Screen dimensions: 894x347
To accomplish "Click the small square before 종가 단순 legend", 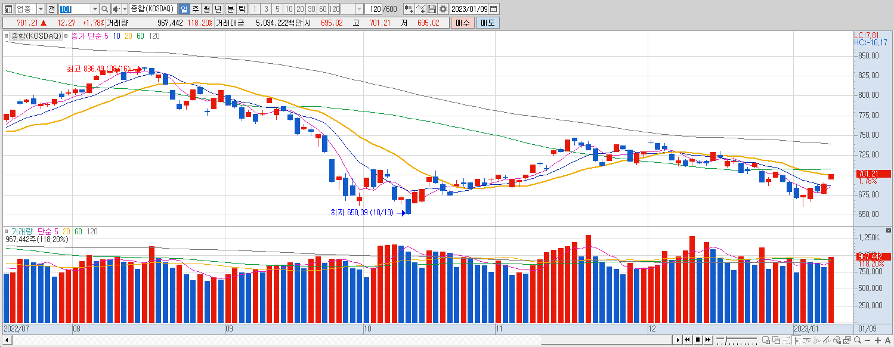I will click(x=66, y=36).
